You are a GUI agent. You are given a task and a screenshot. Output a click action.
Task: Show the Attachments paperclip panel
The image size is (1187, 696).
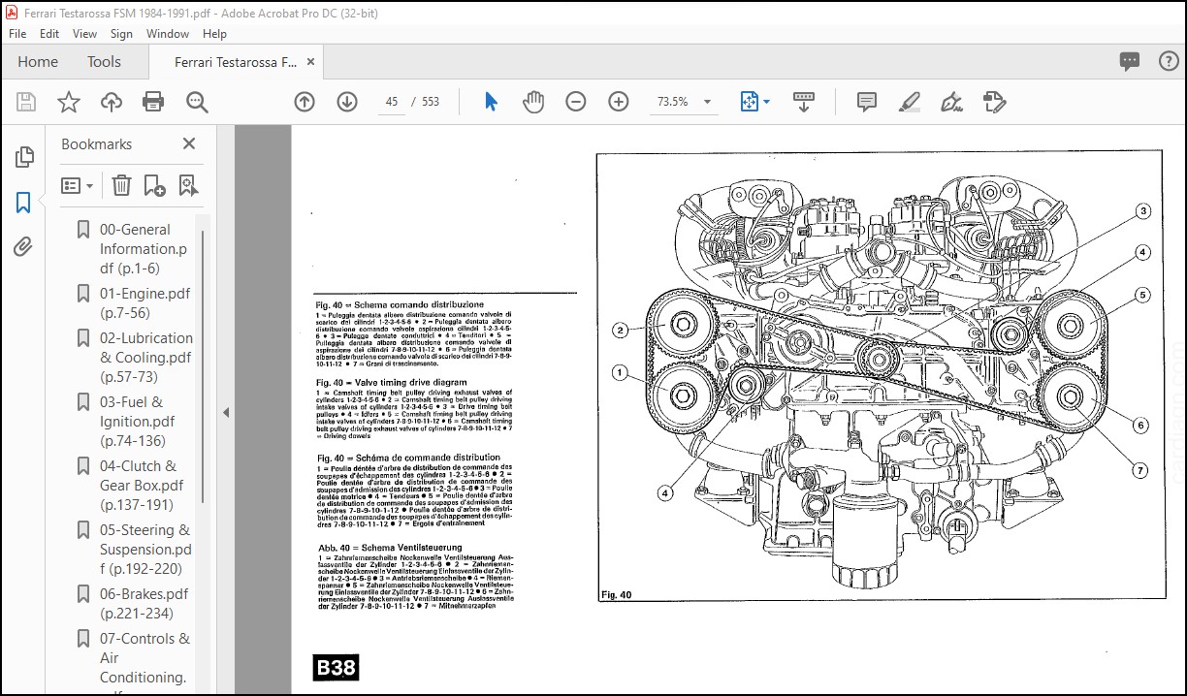click(x=24, y=247)
